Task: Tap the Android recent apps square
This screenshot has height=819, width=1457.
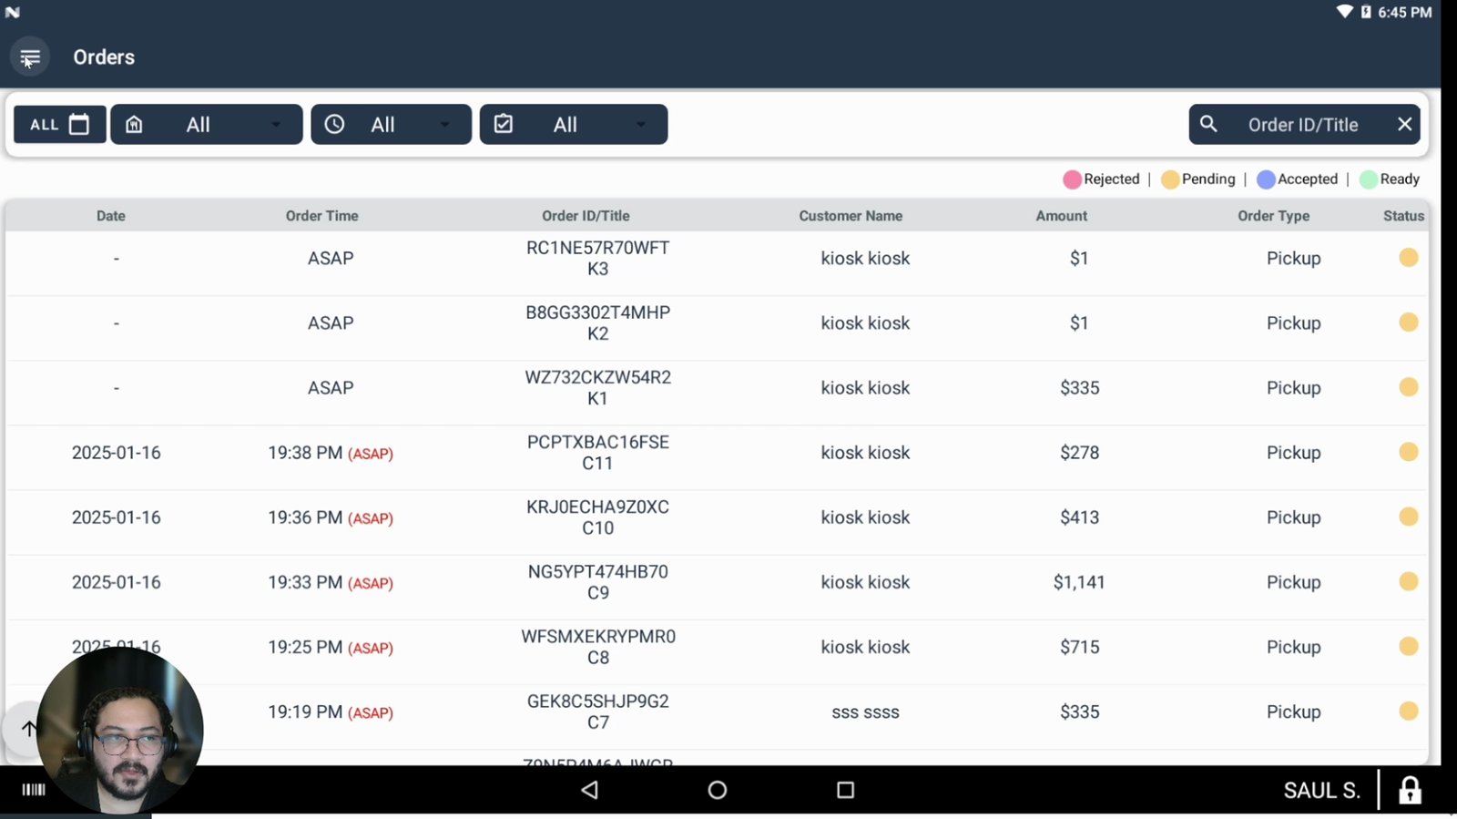Action: point(845,790)
